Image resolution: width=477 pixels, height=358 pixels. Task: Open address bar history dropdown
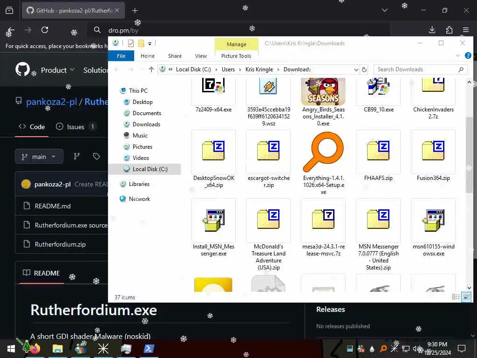[356, 70]
